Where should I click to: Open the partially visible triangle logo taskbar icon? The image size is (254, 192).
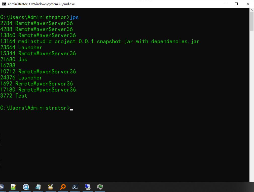click(x=2, y=187)
